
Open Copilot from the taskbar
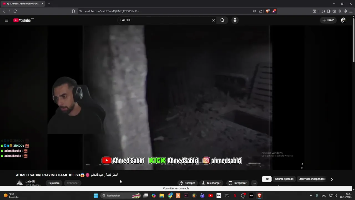point(154,196)
